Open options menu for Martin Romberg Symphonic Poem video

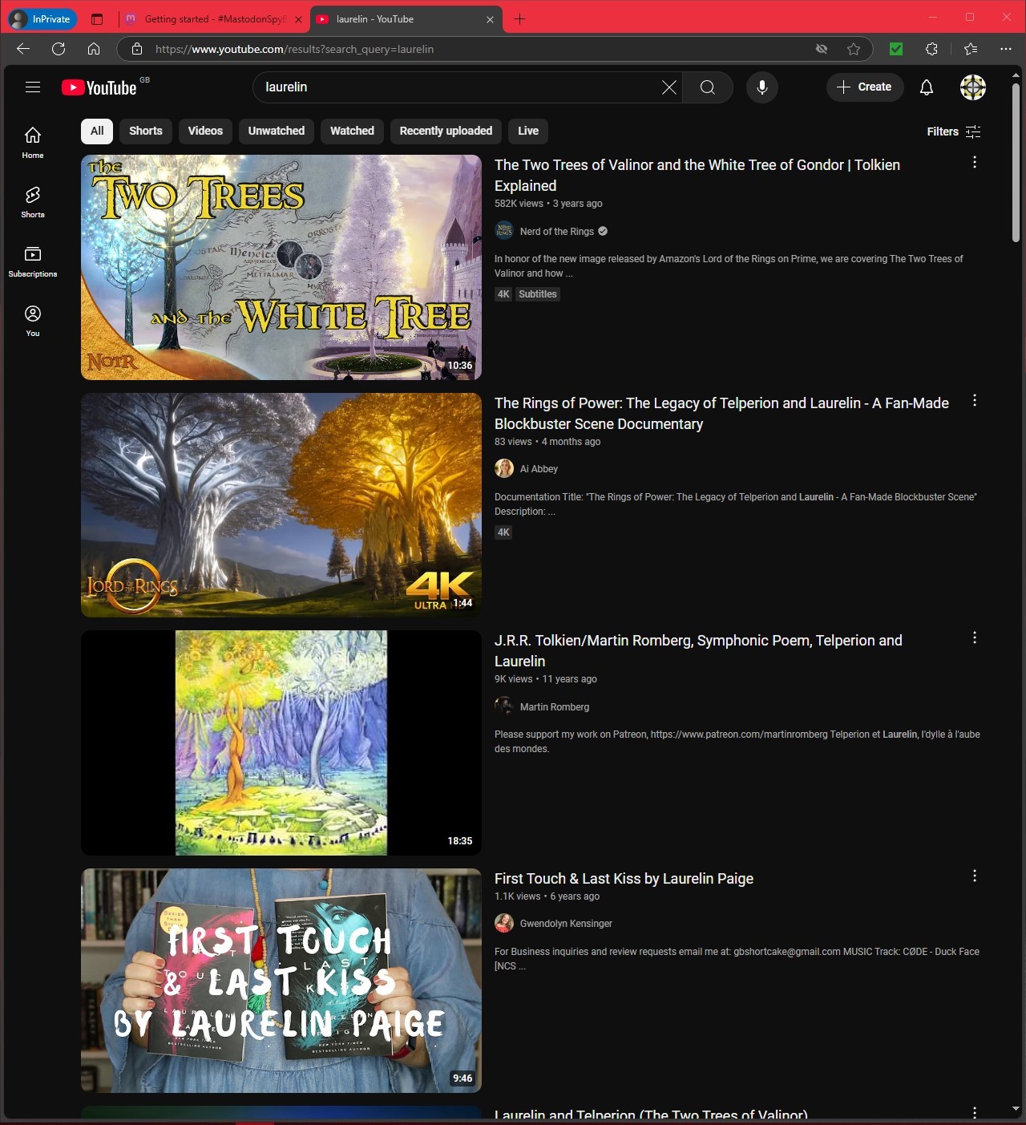975,638
